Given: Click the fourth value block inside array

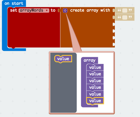Looking at the screenshot, I should coord(95,88).
